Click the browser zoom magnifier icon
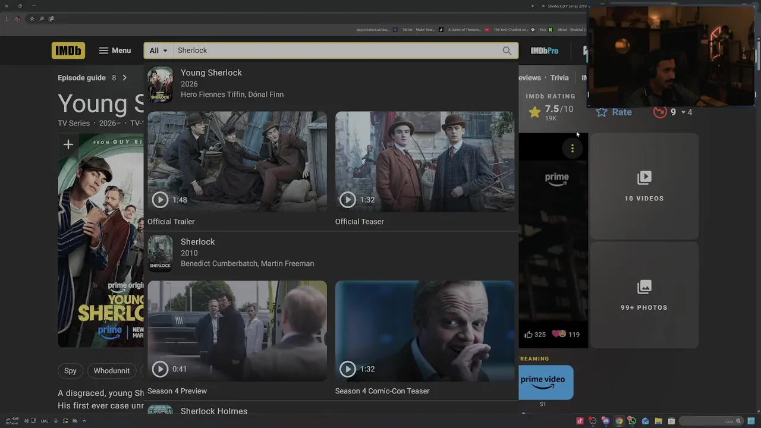 42,19
